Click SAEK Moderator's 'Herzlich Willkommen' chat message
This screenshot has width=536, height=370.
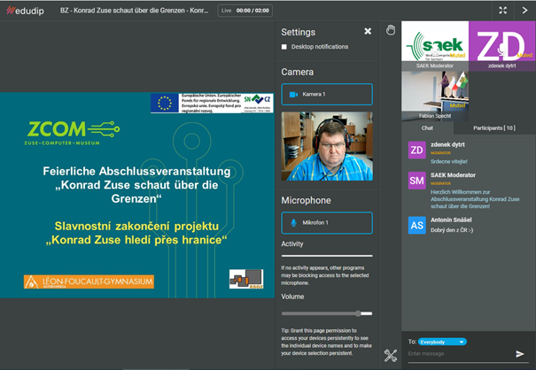click(x=475, y=199)
